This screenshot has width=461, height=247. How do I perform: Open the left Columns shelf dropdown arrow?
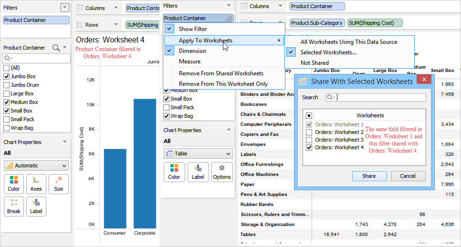(x=116, y=8)
